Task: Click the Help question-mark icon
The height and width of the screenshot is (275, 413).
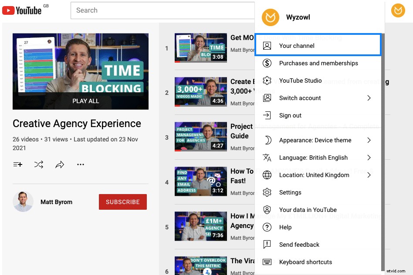Action: 267,227
